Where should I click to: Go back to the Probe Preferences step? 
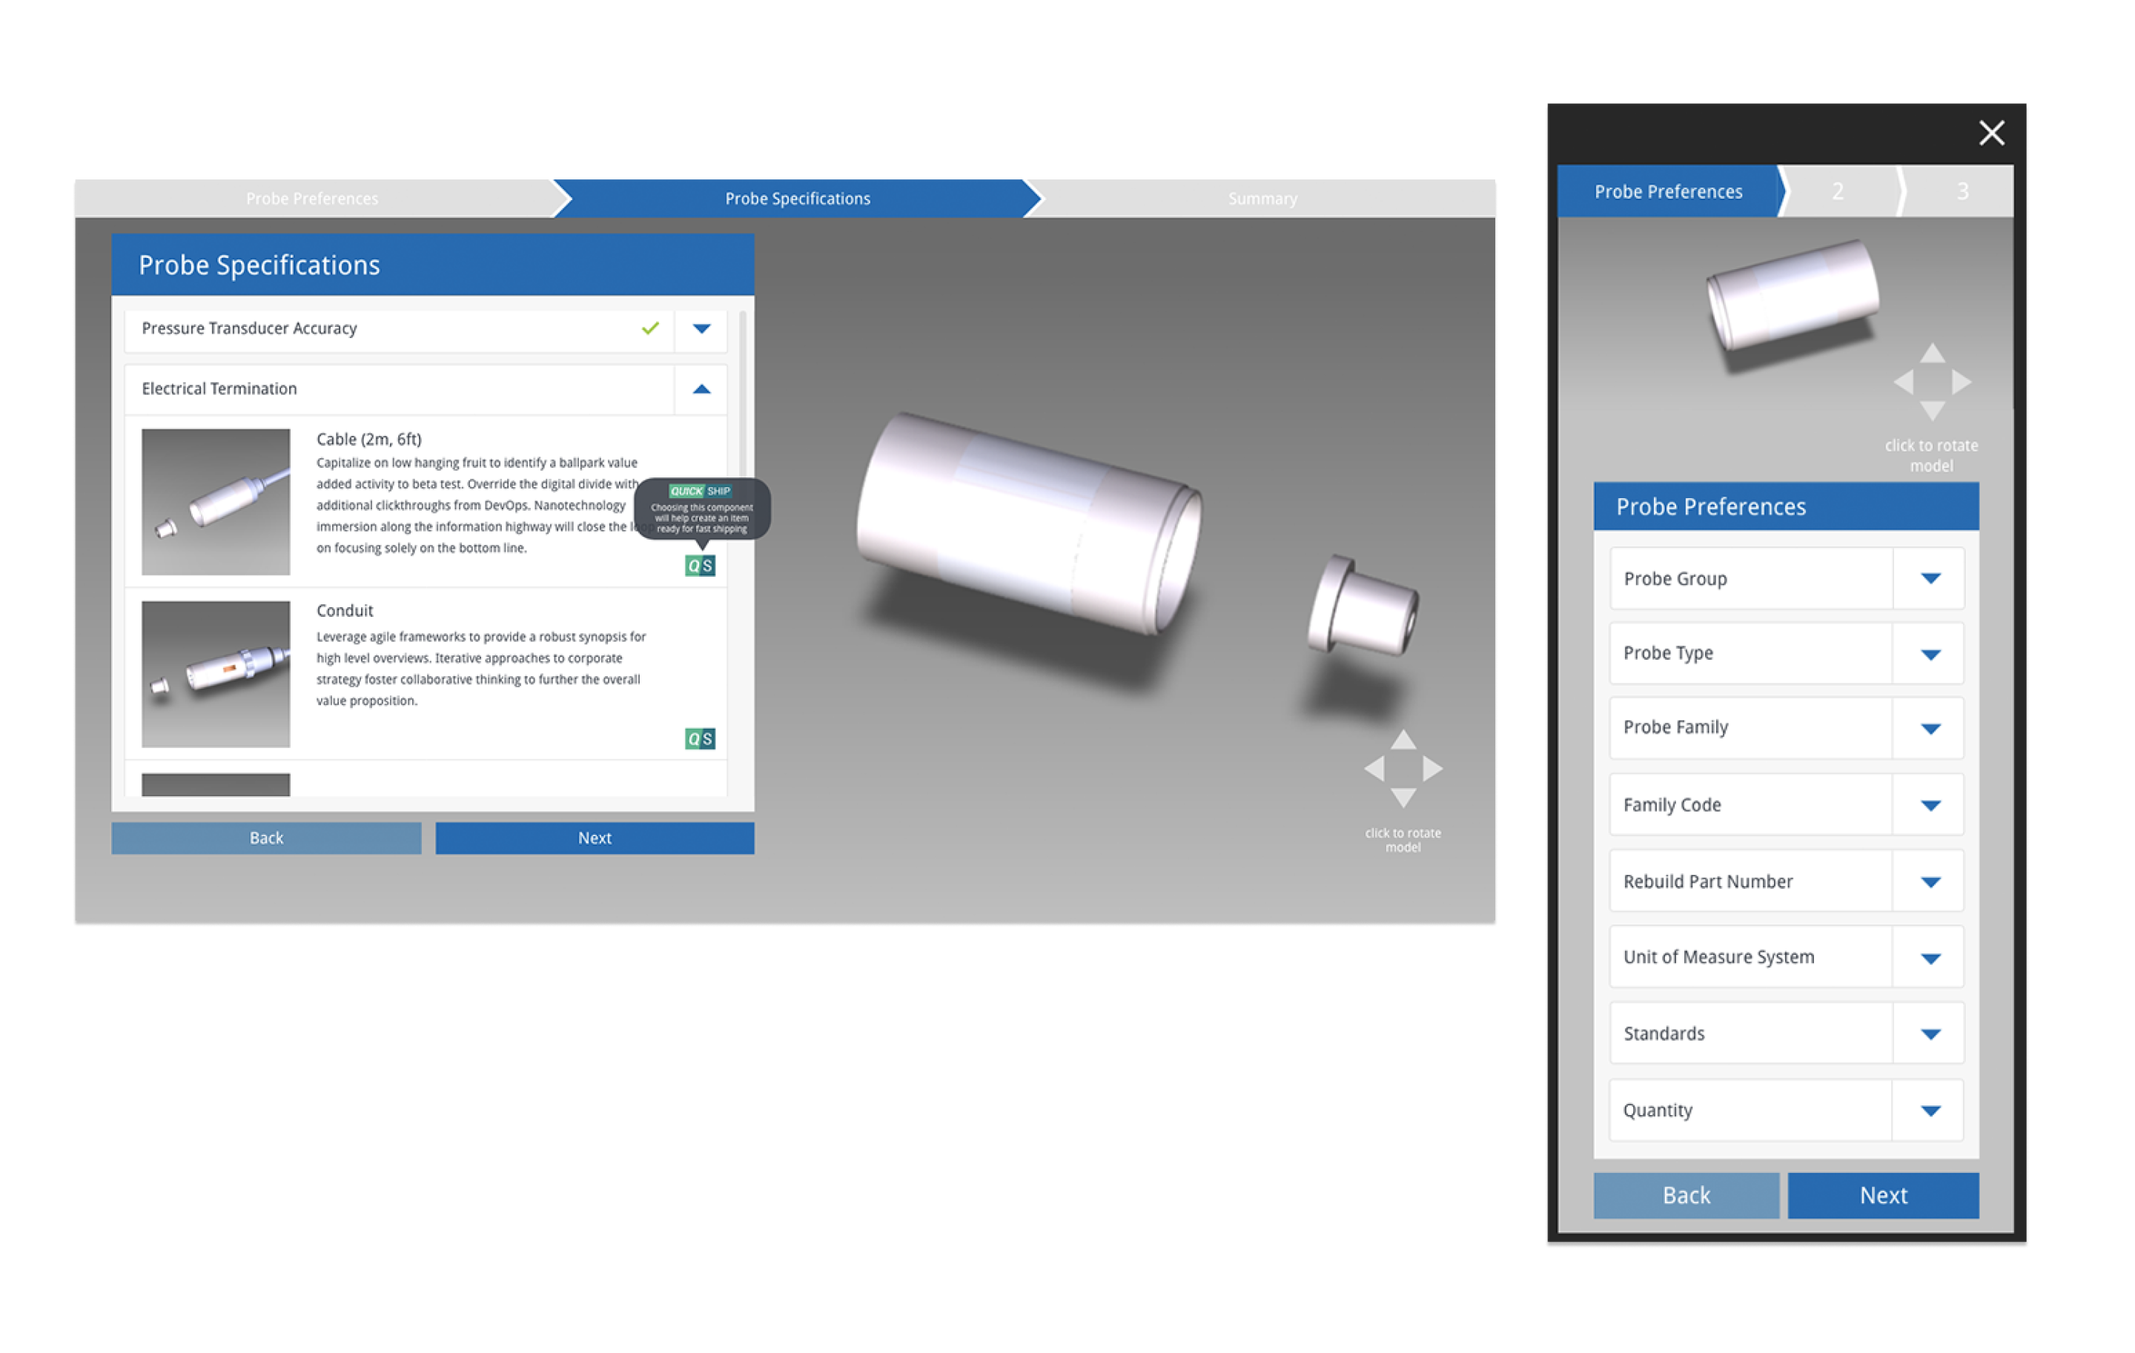click(x=311, y=198)
